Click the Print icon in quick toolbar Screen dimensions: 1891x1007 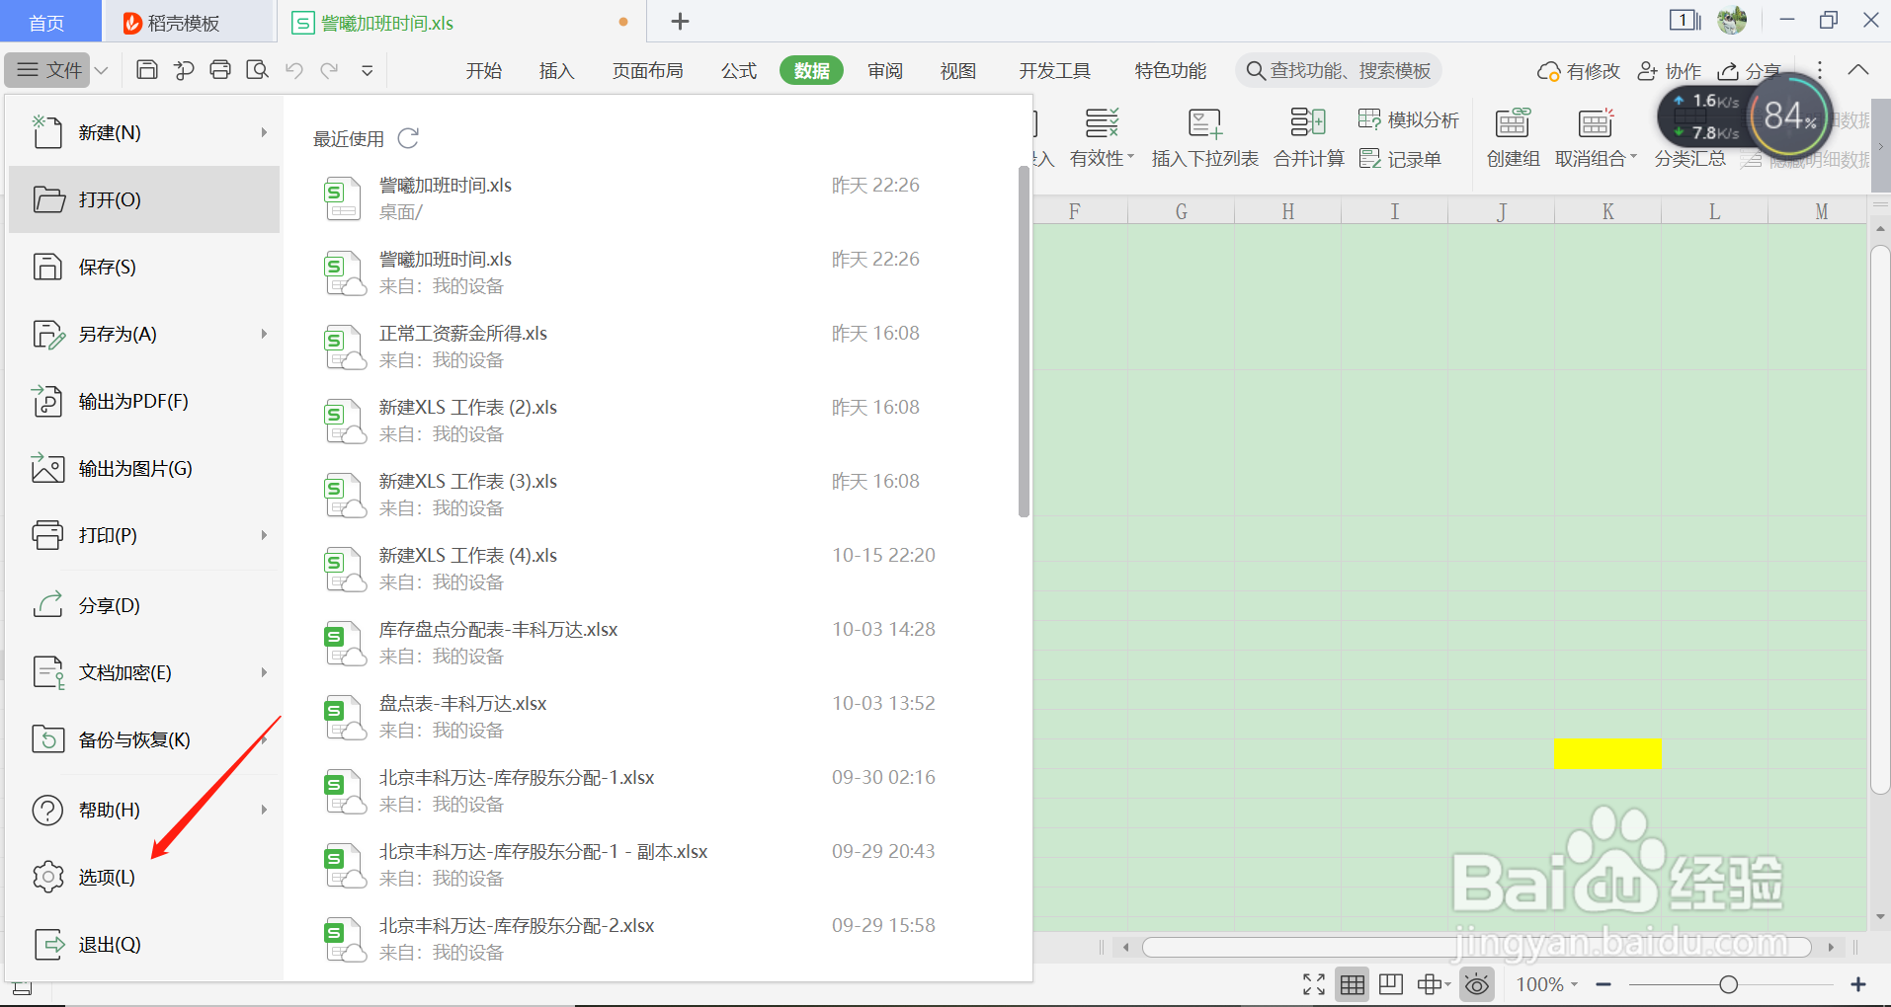[x=220, y=70]
